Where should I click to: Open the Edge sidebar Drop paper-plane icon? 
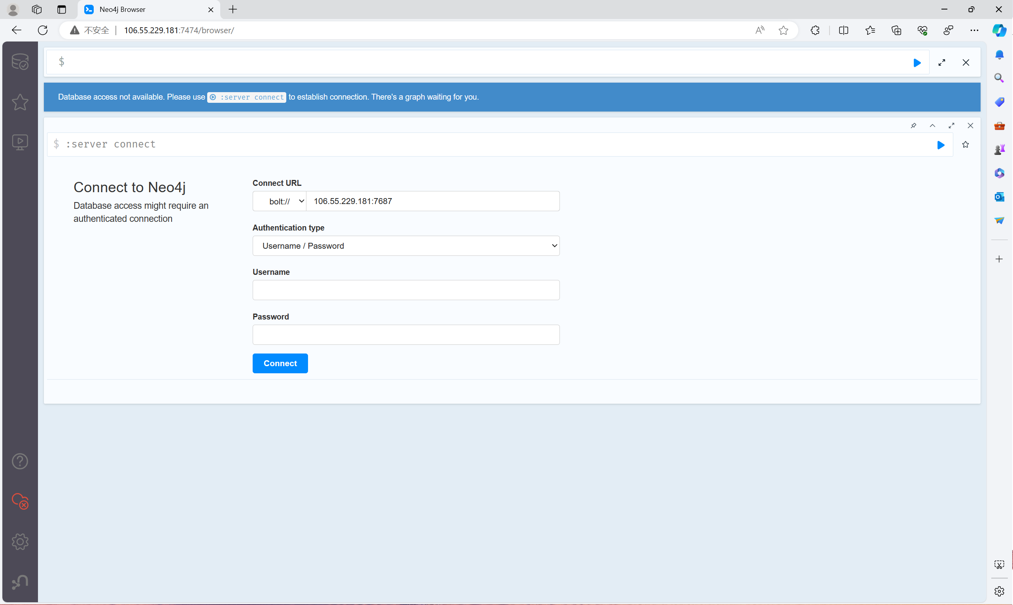coord(999,221)
